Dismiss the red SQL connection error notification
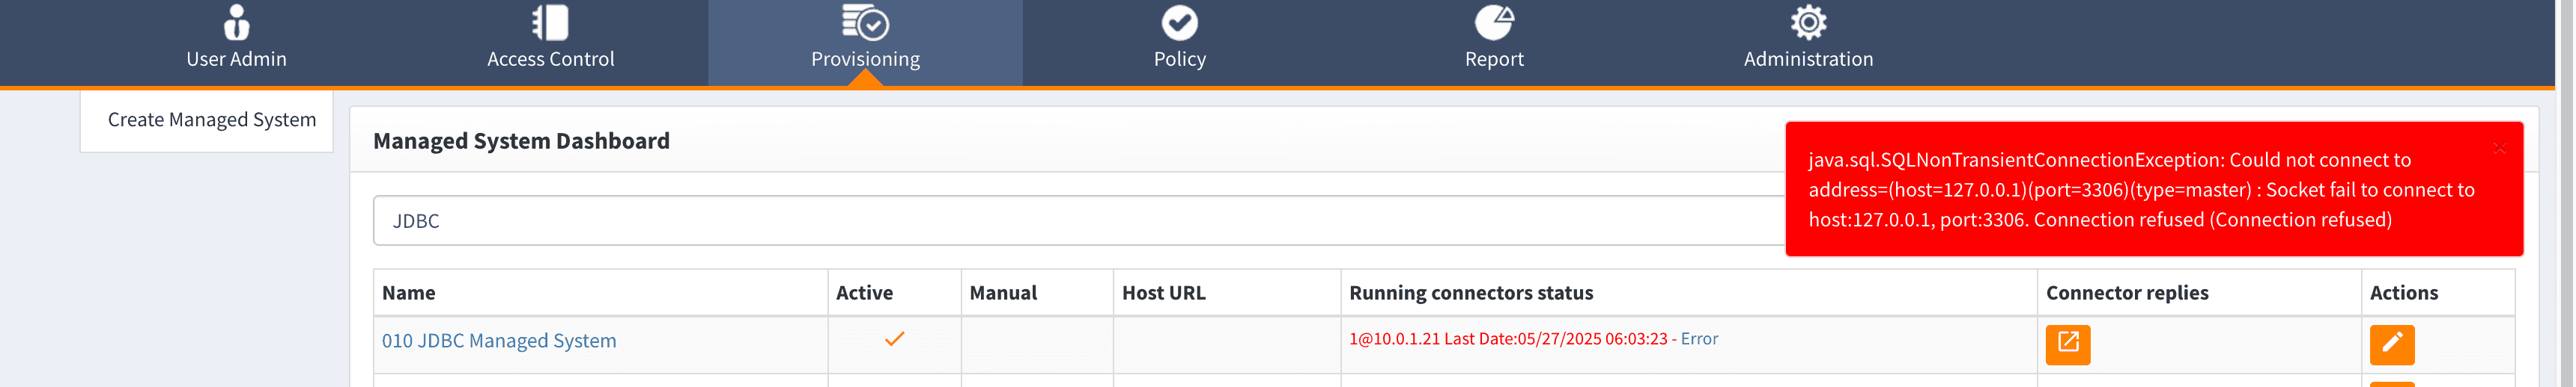Viewport: 2576px width, 387px height. (2499, 149)
